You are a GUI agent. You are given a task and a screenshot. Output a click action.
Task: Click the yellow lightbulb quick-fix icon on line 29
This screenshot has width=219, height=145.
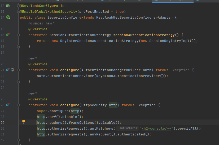(24, 121)
